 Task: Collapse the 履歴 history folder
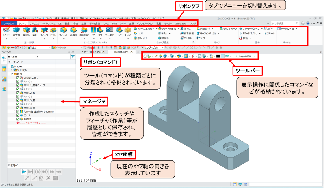(12, 74)
